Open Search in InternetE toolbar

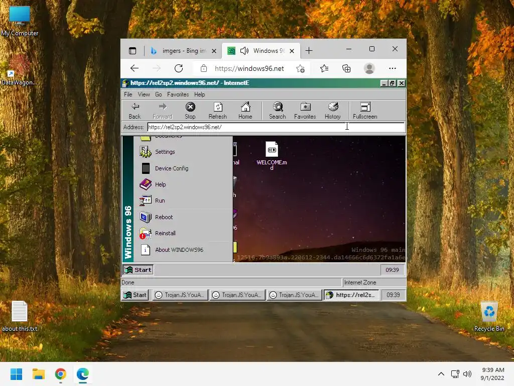[277, 111]
